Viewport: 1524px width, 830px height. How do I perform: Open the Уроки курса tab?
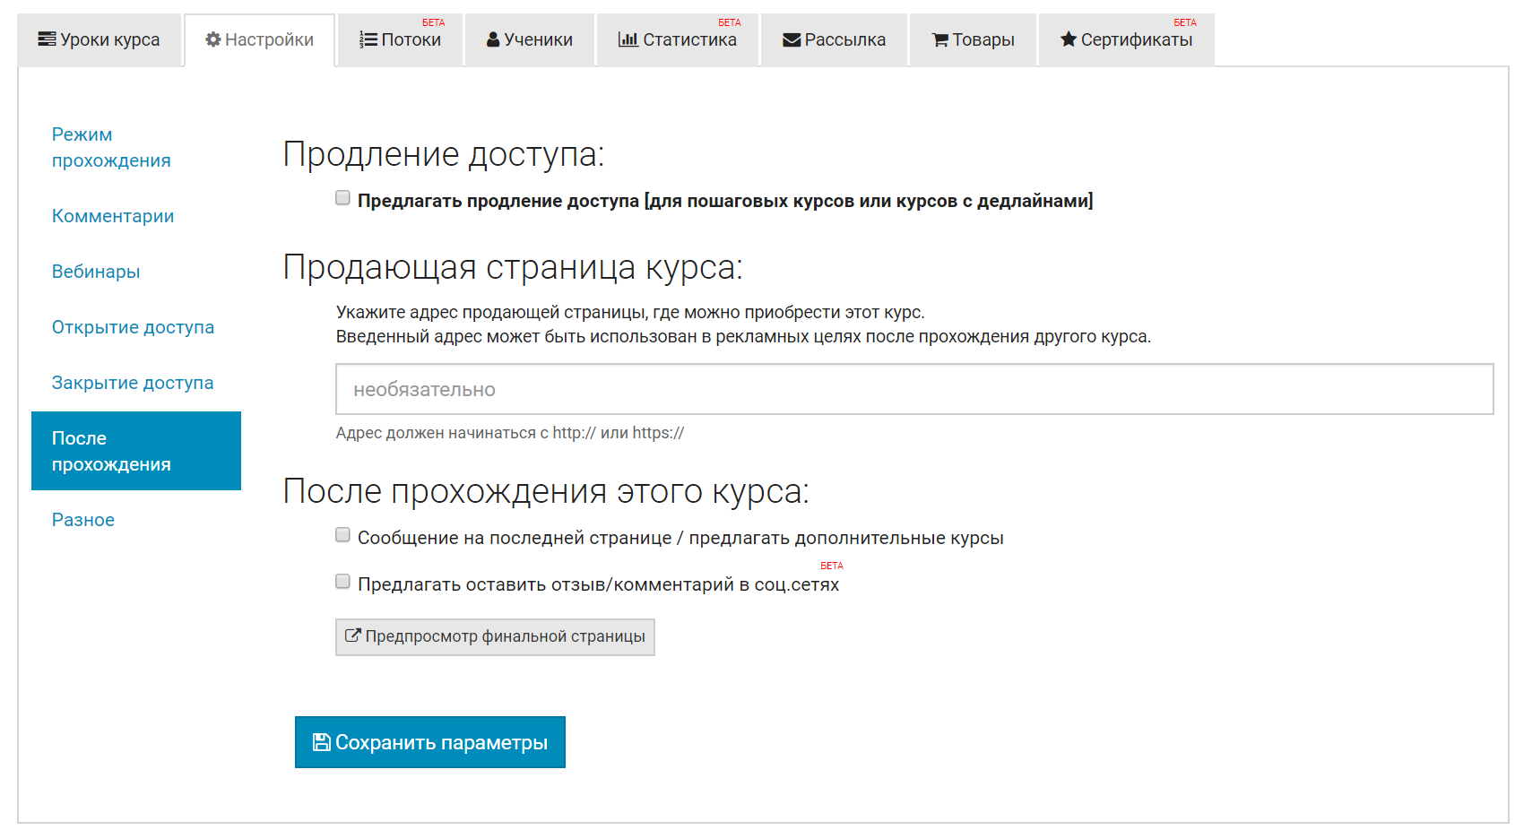[x=99, y=39]
